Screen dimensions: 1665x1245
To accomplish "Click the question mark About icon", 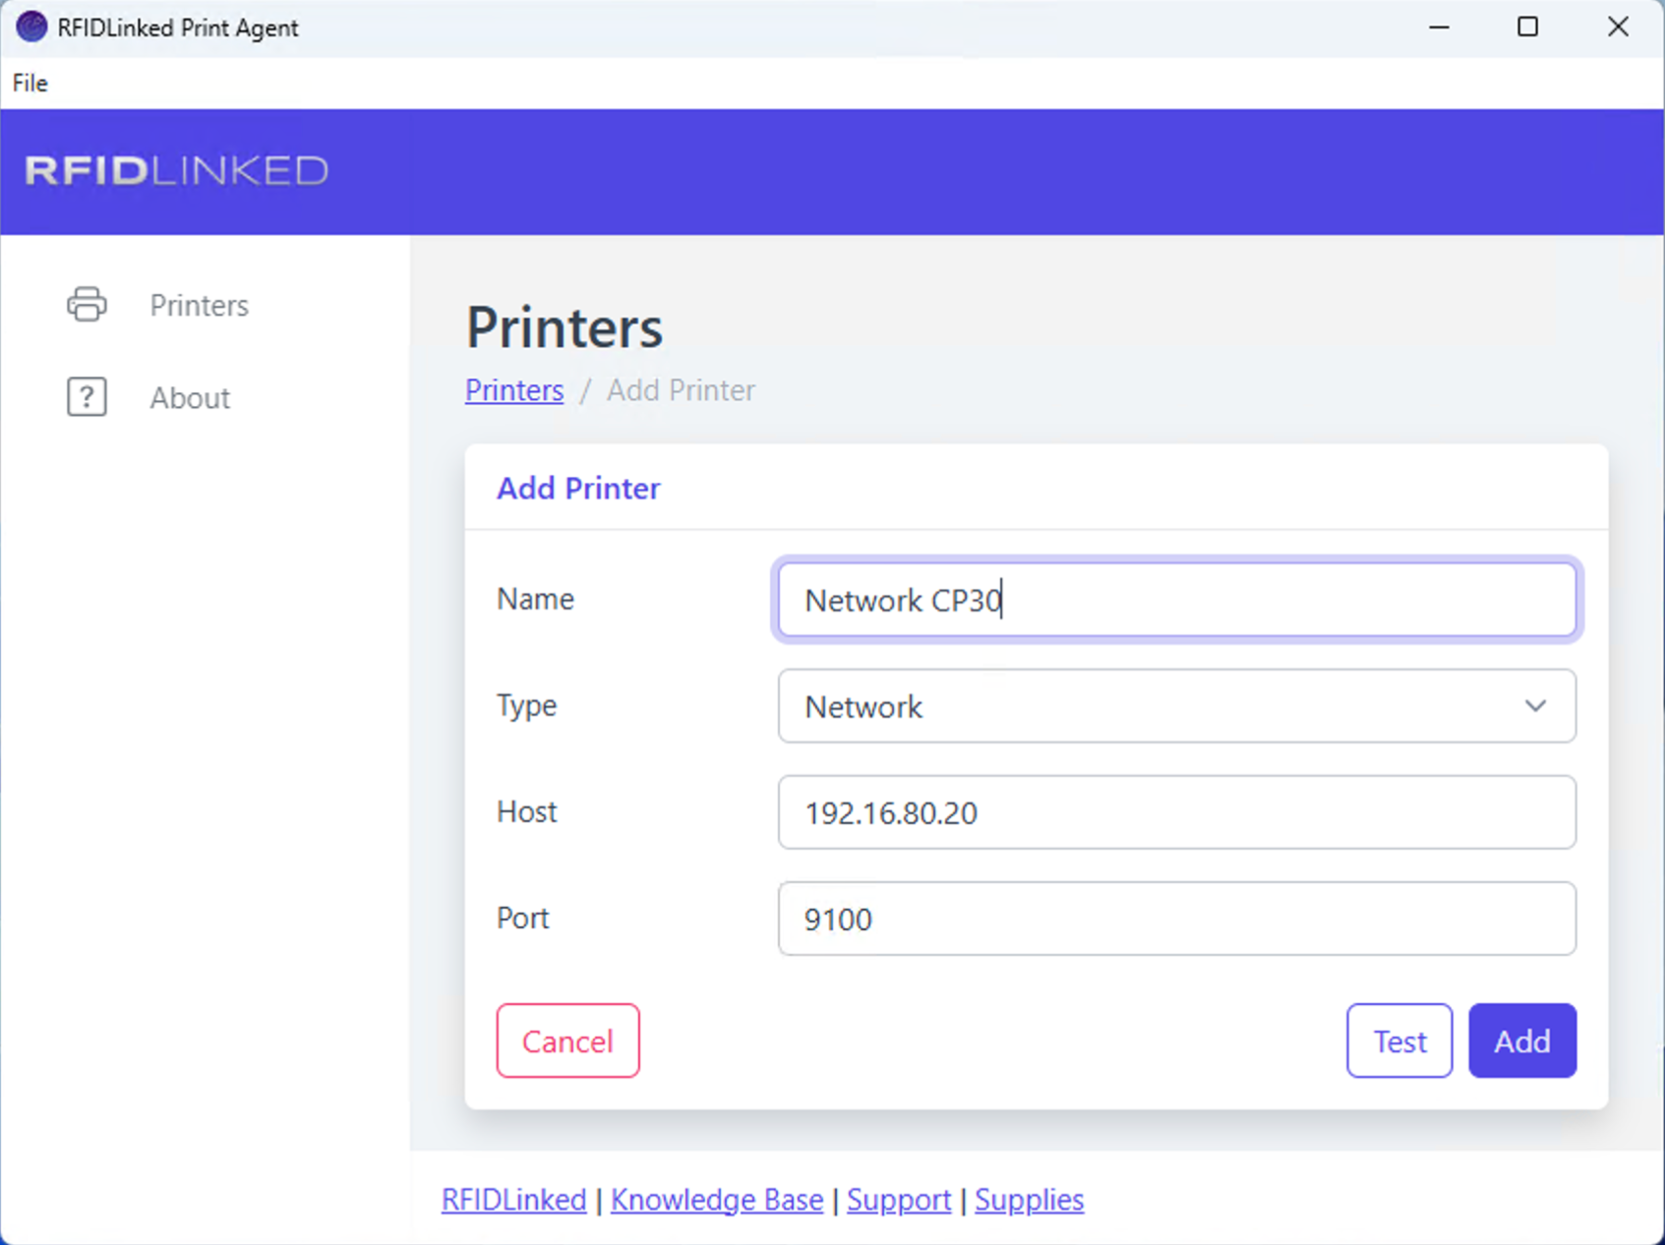I will tap(87, 397).
